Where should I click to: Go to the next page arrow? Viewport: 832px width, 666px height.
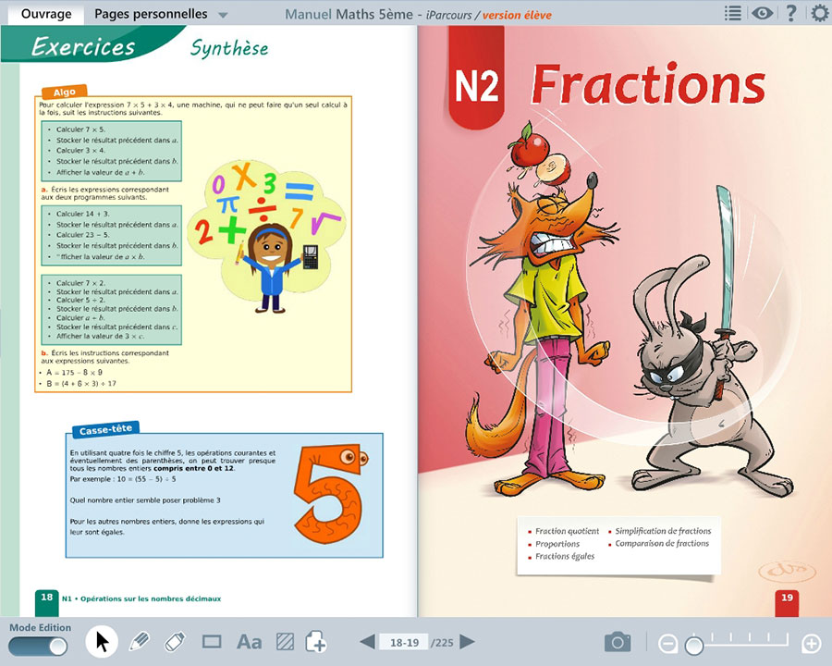468,642
